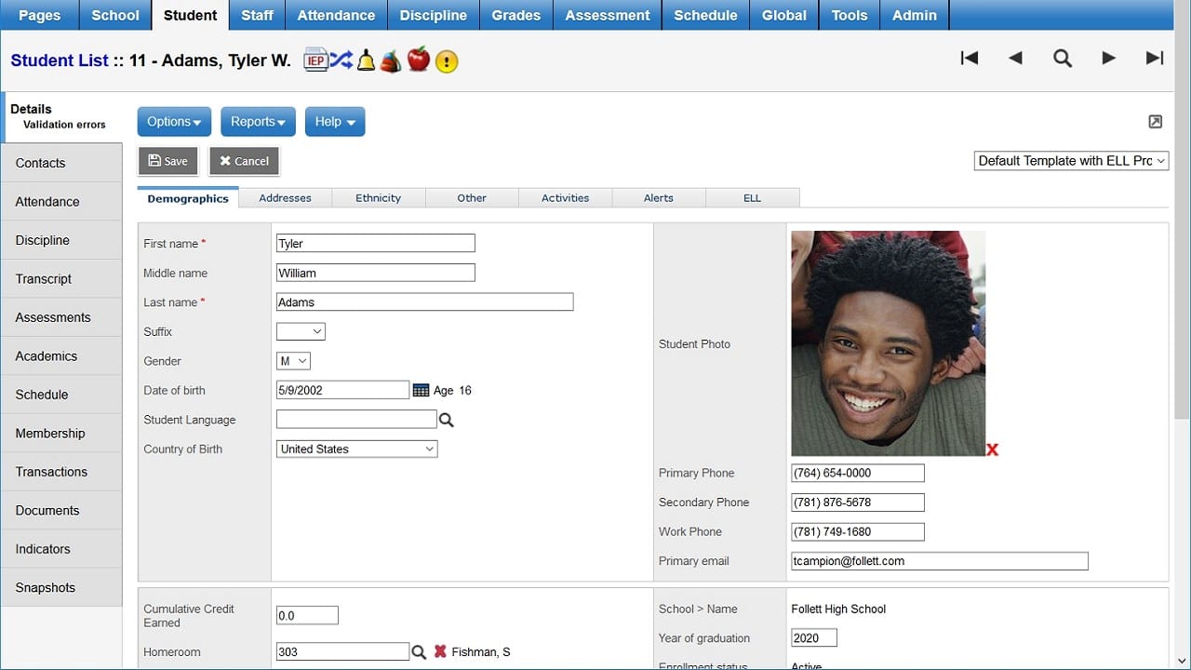Open the bell alert icon

(x=365, y=59)
